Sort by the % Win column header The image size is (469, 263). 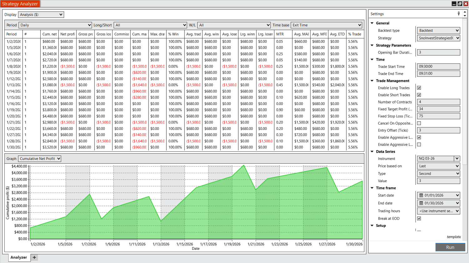pos(175,34)
